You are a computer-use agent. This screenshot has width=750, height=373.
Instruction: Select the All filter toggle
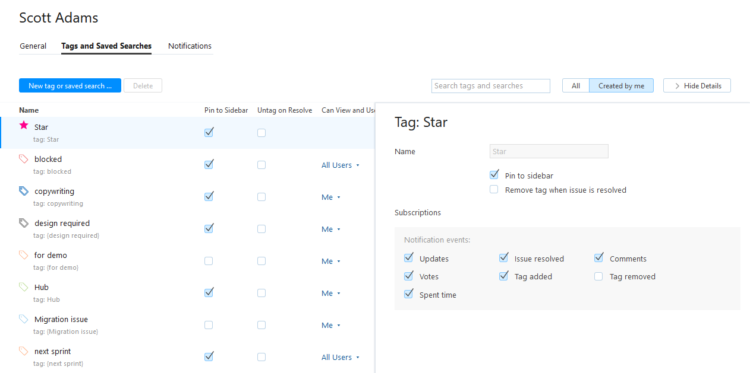(575, 86)
